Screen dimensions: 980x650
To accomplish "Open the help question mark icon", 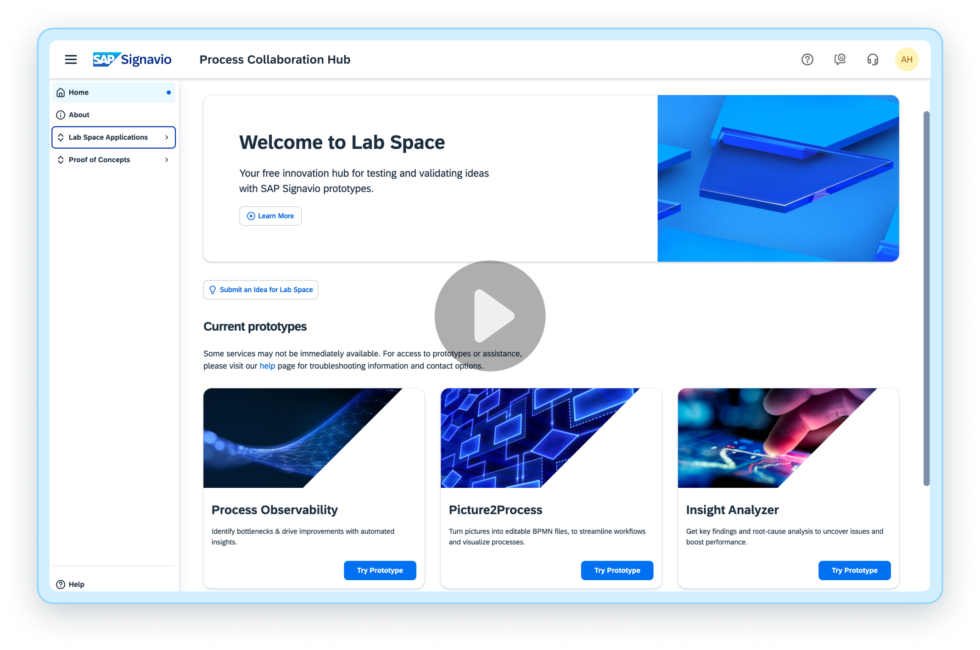I will [807, 60].
